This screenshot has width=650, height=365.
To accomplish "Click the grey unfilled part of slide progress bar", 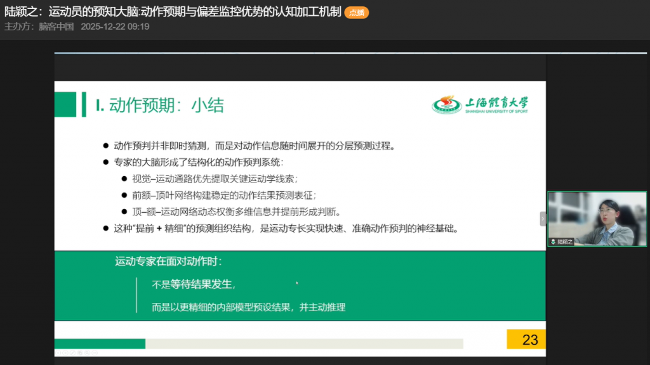I will pyautogui.click(x=303, y=343).
